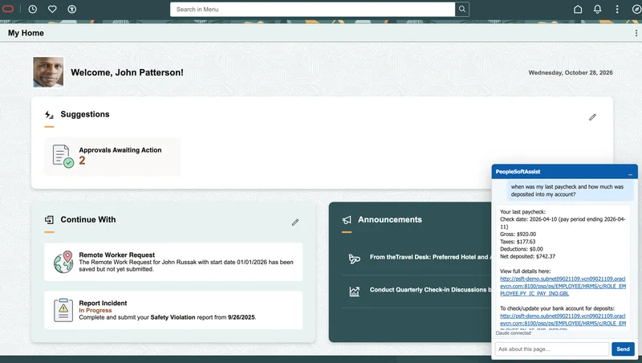Click the PeopleSoftAssist chat title bar
The height and width of the screenshot is (363, 642).
tap(565, 172)
